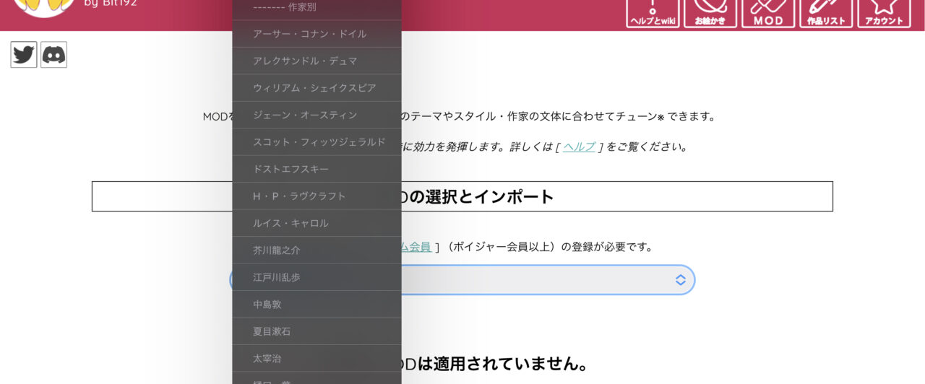Choose 江戸川乱歩 from the list
This screenshot has width=925, height=384.
point(317,277)
